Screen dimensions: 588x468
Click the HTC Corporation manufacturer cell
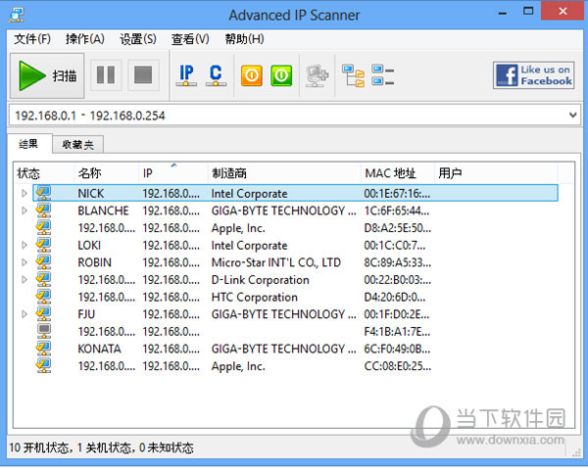pos(254,297)
